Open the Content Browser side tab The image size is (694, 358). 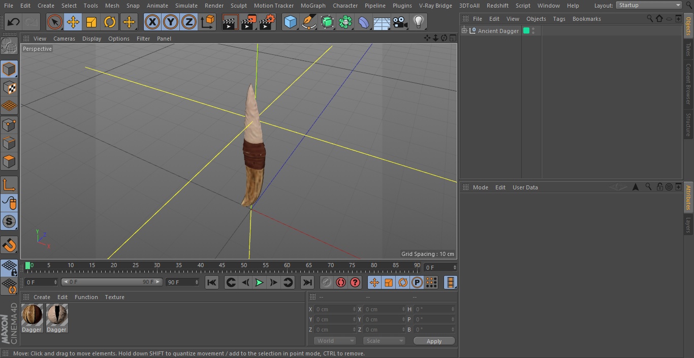688,84
